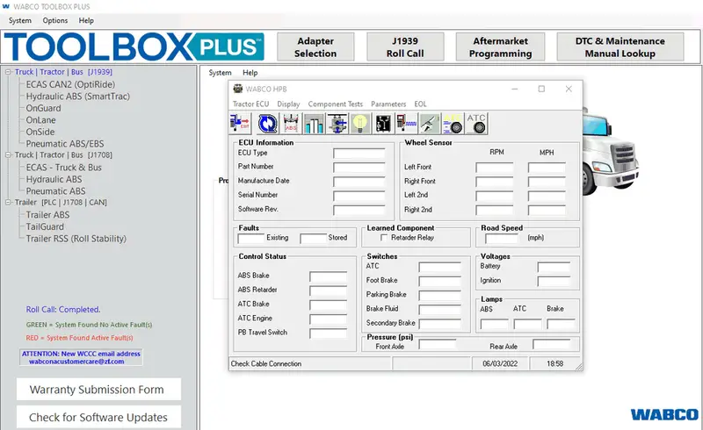The width and height of the screenshot is (703, 430).
Task: Select OnSide in the tree
Action: tap(40, 132)
